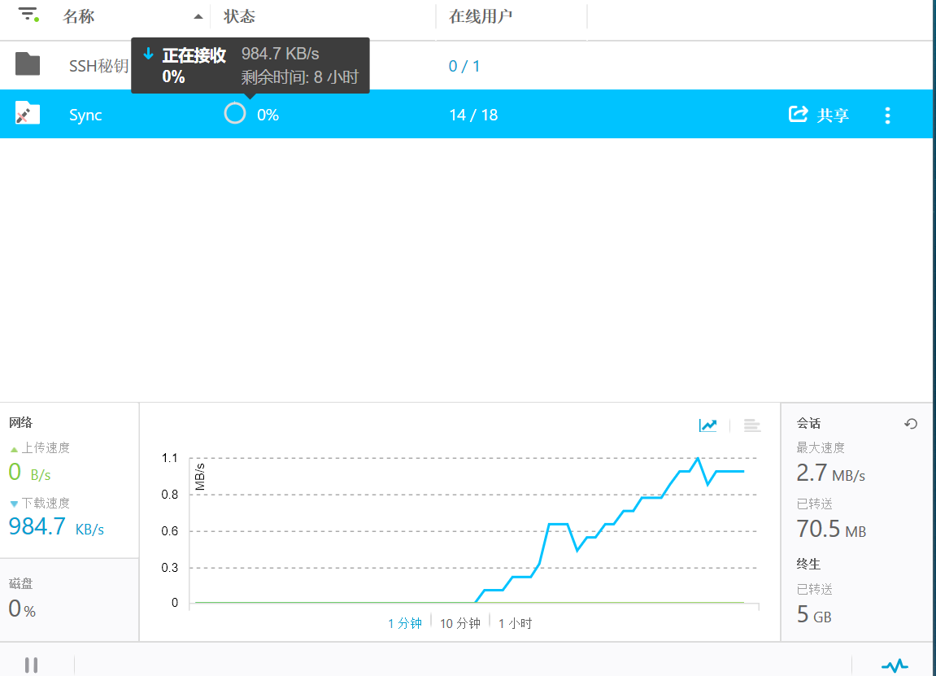Screen dimensions: 936x676
Task: Select the 1 小时 time range
Action: click(x=515, y=623)
